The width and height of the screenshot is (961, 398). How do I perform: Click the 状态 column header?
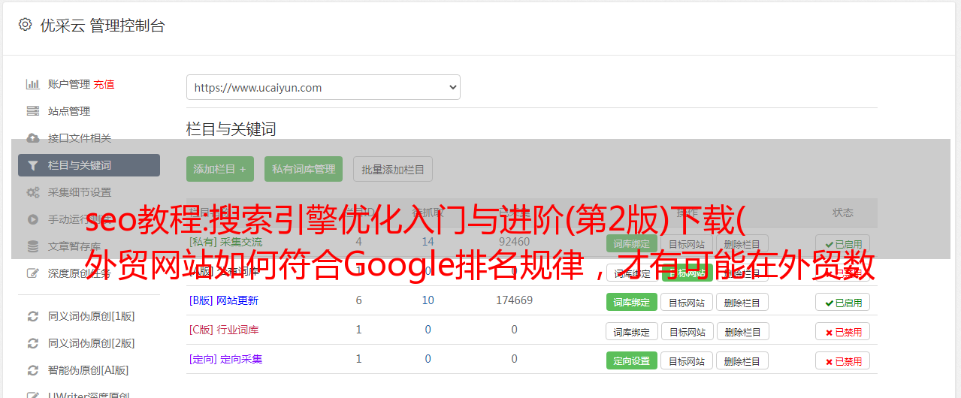pos(843,213)
